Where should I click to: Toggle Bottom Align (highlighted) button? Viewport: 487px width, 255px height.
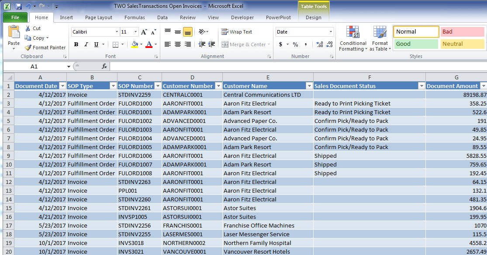click(x=188, y=32)
